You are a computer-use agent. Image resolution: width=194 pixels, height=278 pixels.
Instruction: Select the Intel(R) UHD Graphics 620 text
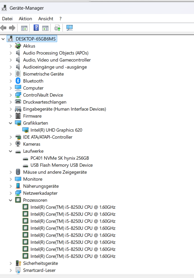coord(56,130)
